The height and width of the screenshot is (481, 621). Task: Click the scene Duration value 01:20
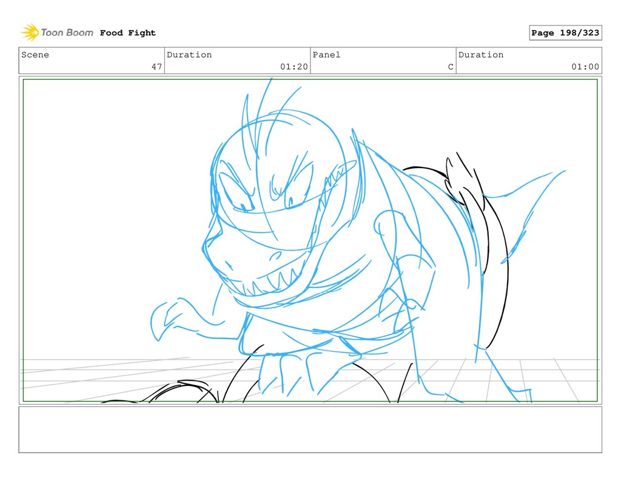(x=294, y=67)
